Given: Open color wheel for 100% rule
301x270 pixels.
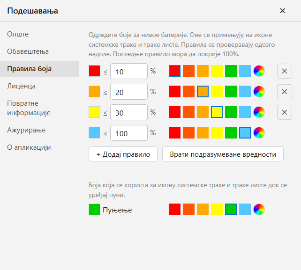Looking at the screenshot, I should coord(259,132).
